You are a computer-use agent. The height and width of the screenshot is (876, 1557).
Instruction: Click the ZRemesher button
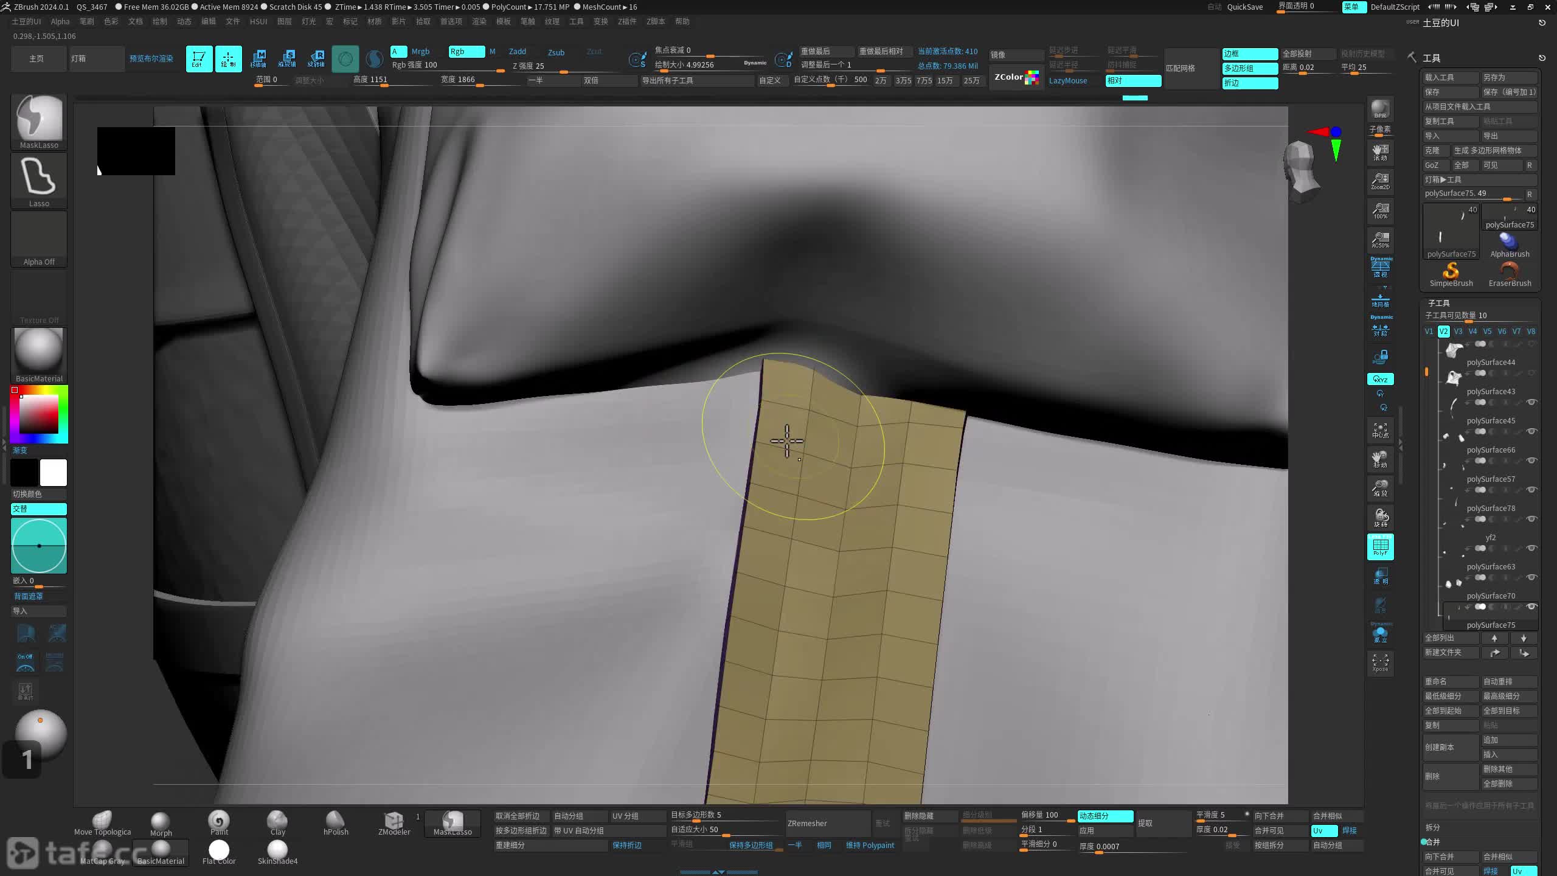(x=828, y=823)
